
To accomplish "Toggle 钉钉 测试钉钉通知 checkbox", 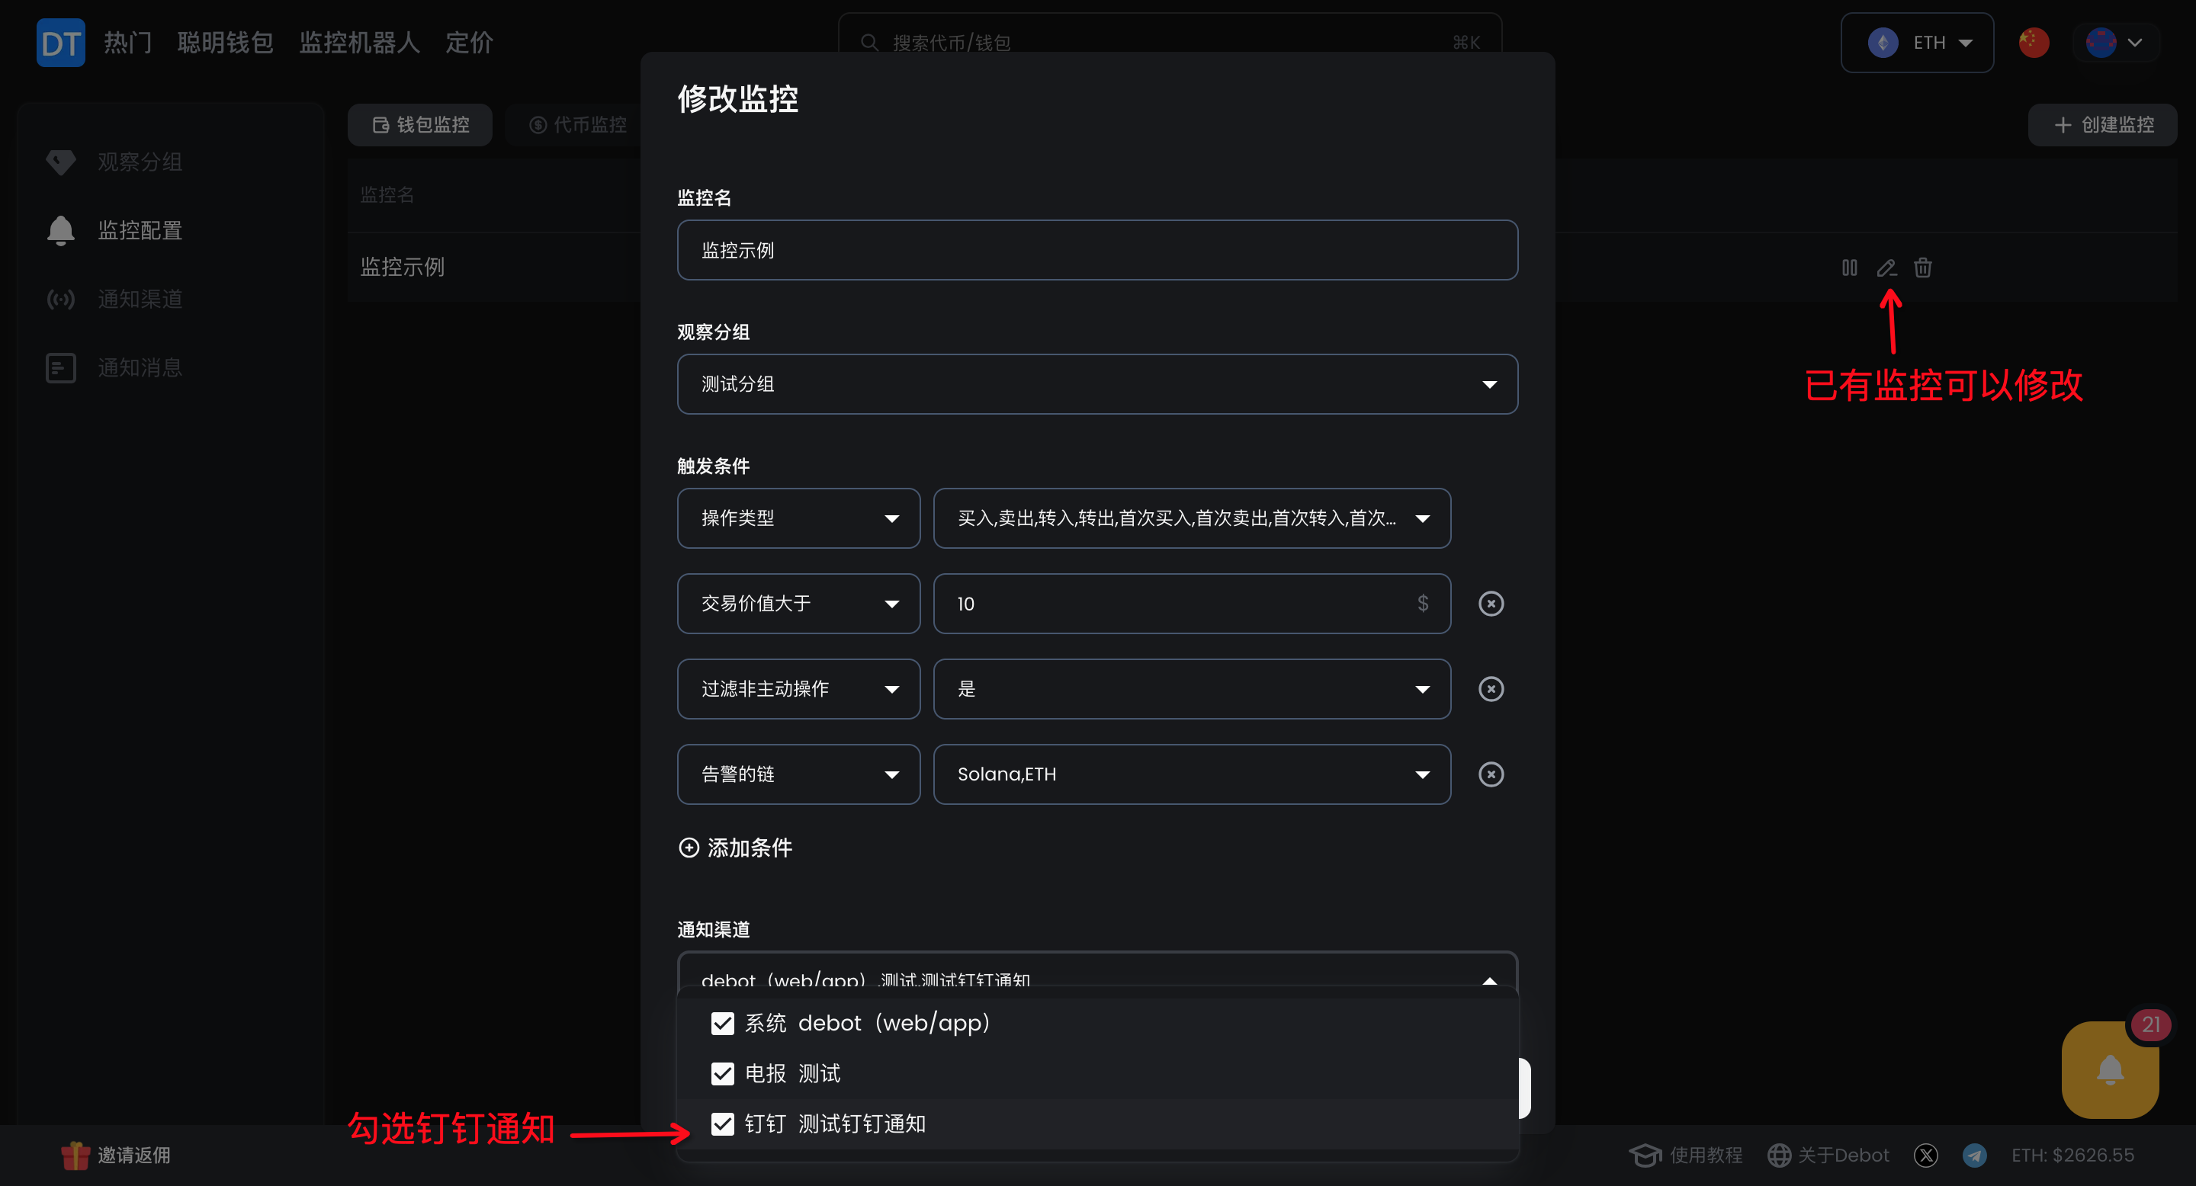I will pyautogui.click(x=722, y=1123).
